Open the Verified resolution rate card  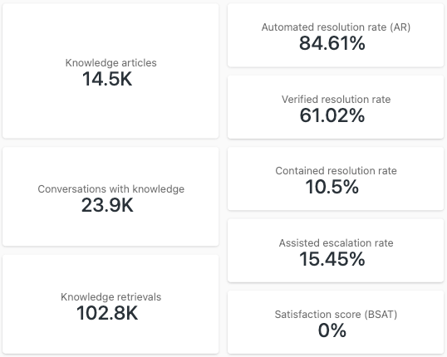pos(336,107)
